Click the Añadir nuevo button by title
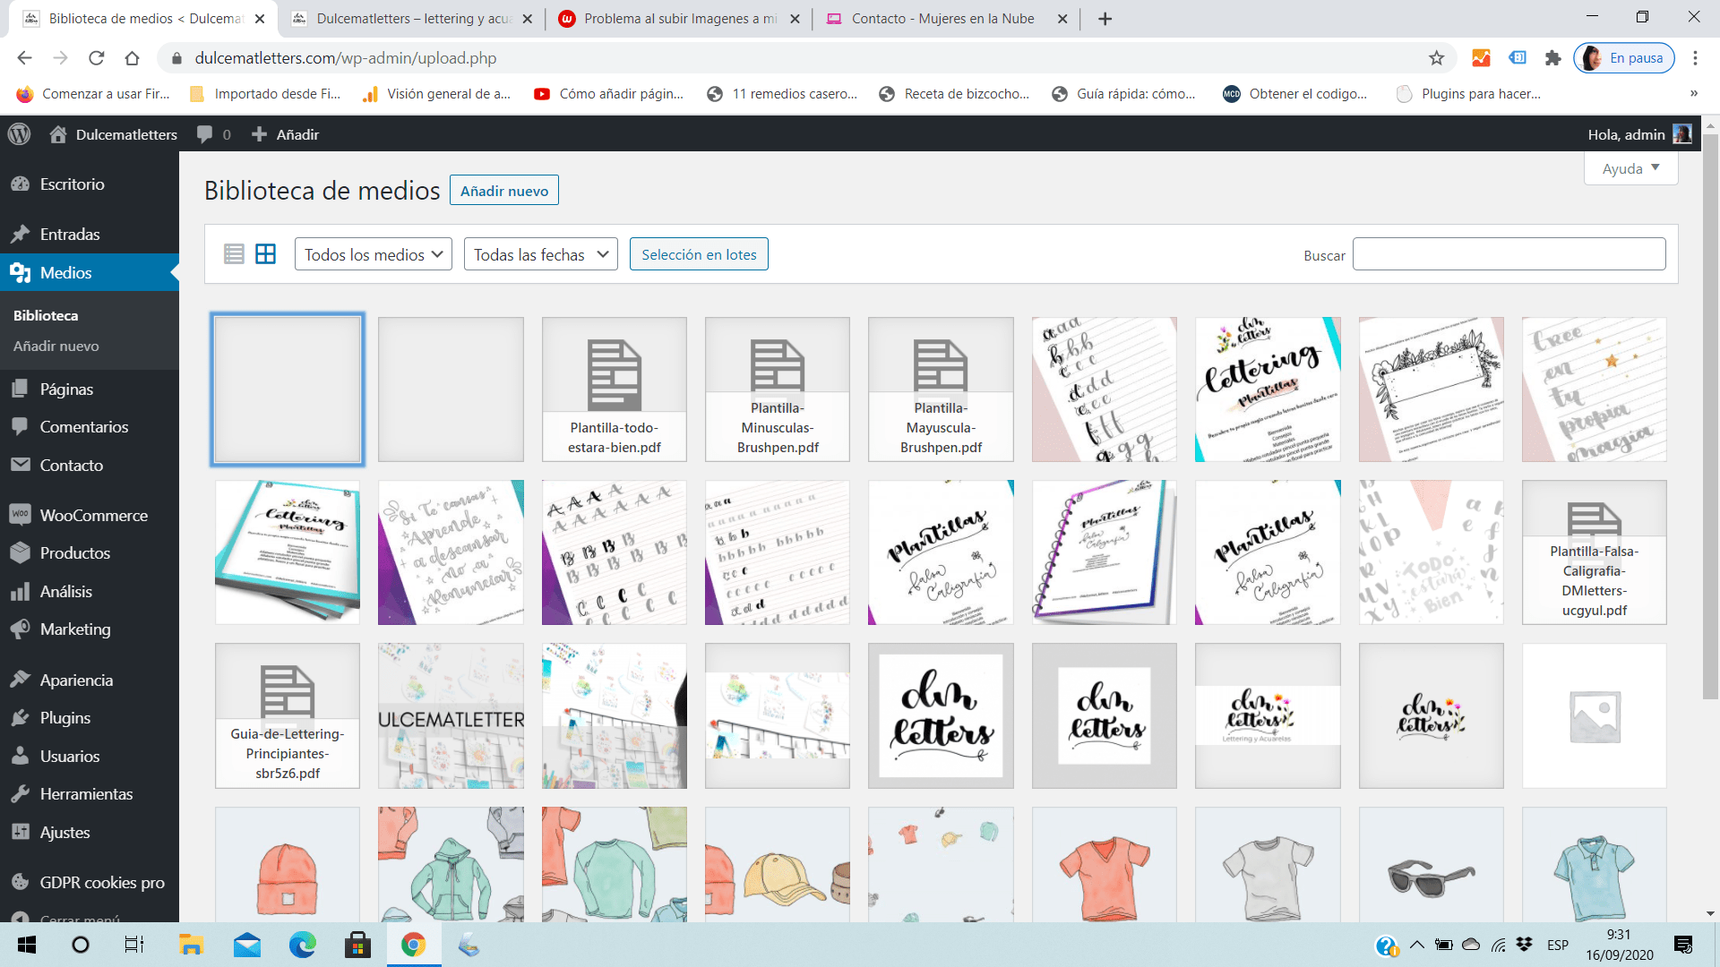 point(504,191)
